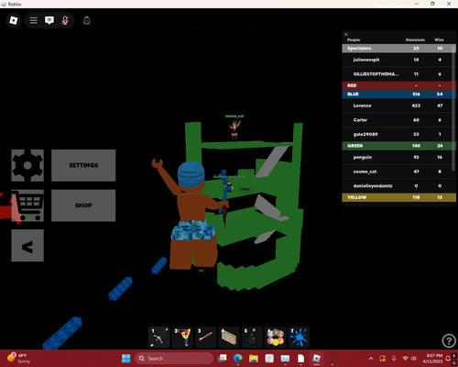
Task: Select the slingshot in slot 2
Action: [182, 337]
